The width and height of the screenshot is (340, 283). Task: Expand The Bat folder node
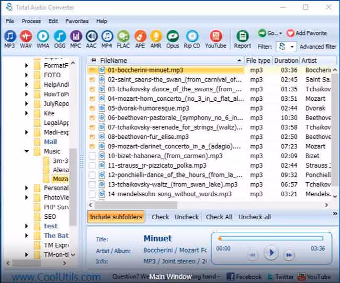(x=27, y=235)
